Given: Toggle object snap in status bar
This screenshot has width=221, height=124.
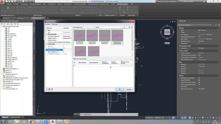Looking at the screenshot, I should pyautogui.click(x=185, y=118).
